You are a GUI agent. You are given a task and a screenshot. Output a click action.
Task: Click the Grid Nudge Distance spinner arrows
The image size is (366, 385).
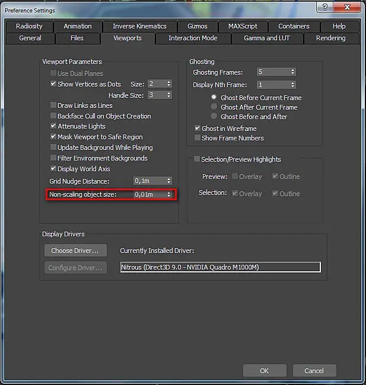point(168,181)
